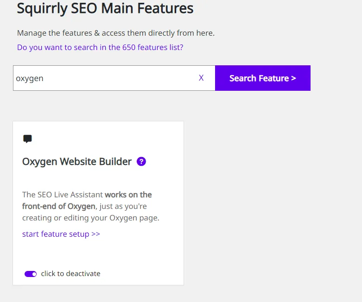Click the 'The SEO Live Assistant' text
This screenshot has width=362, height=302.
pos(62,195)
